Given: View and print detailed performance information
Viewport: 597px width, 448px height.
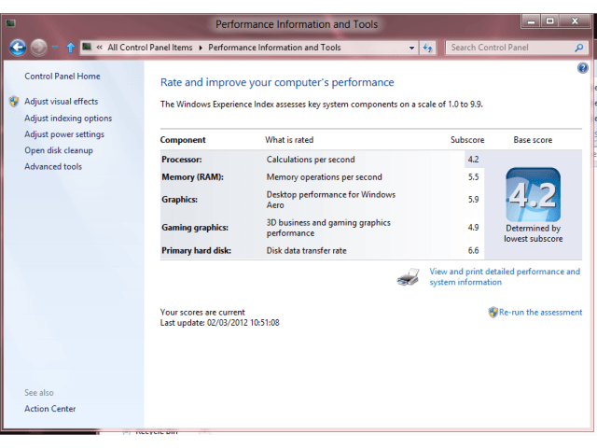Looking at the screenshot, I should click(x=505, y=276).
